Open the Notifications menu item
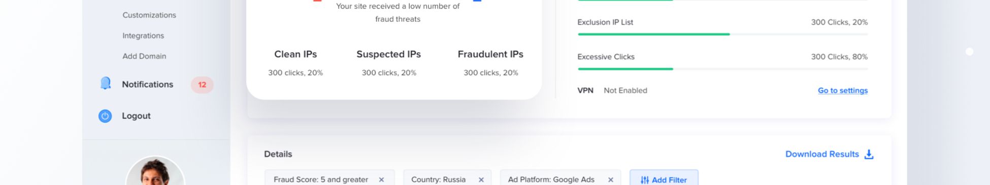The width and height of the screenshot is (990, 185). coord(147,84)
